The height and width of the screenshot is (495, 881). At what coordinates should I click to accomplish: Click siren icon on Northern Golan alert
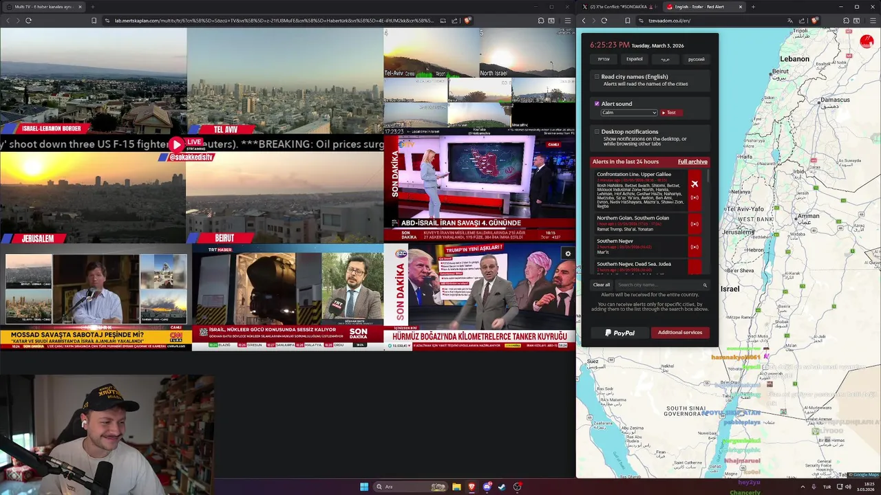pyautogui.click(x=694, y=223)
